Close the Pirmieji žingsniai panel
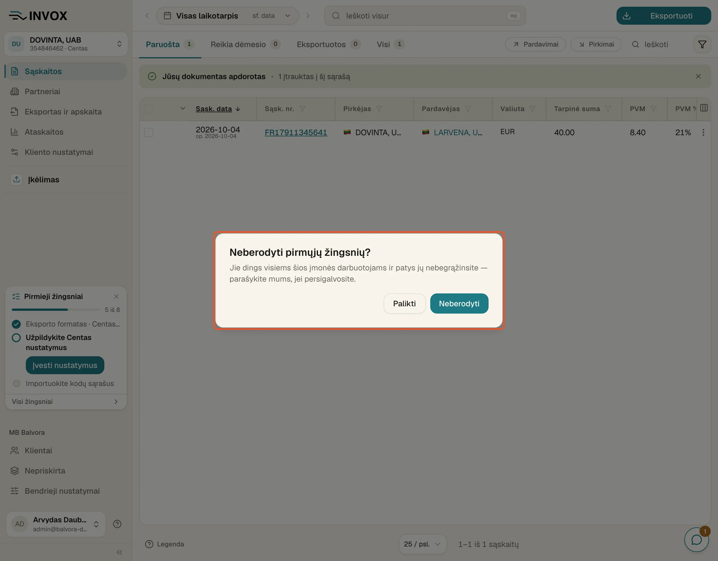The image size is (718, 561). click(x=116, y=296)
